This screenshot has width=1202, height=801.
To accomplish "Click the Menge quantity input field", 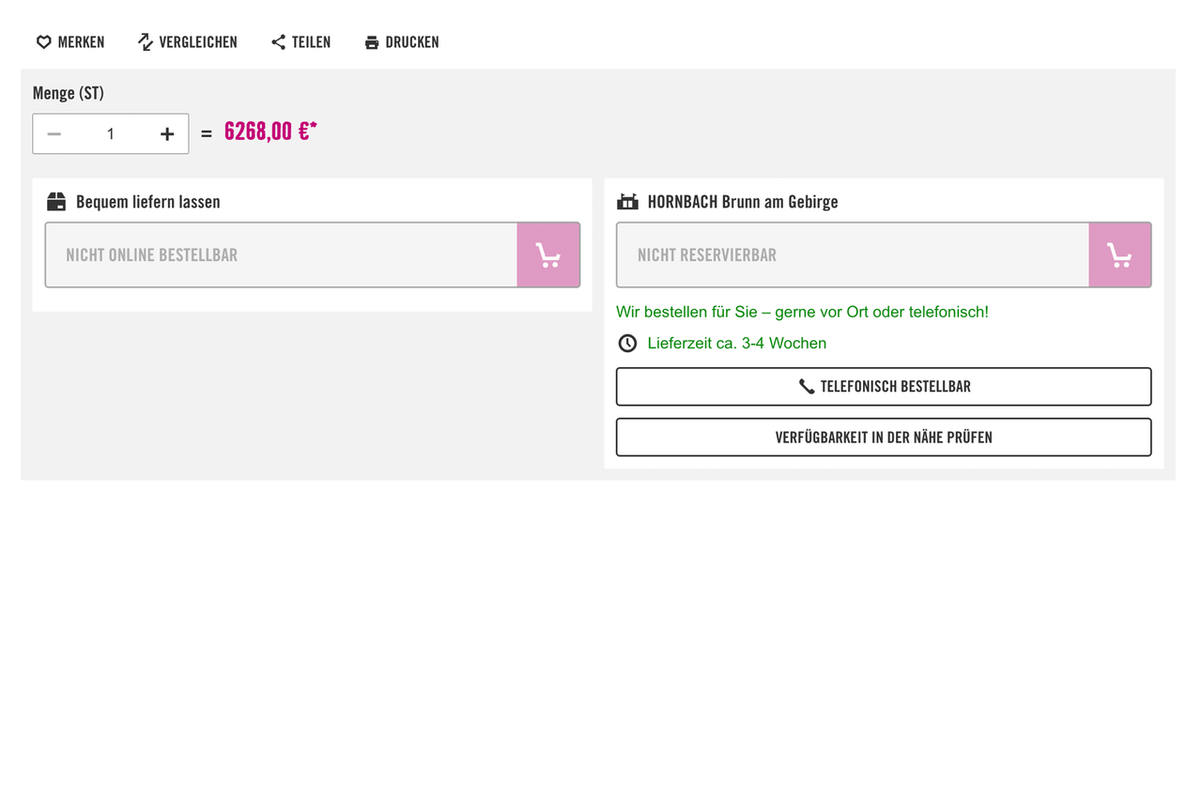I will pyautogui.click(x=111, y=134).
